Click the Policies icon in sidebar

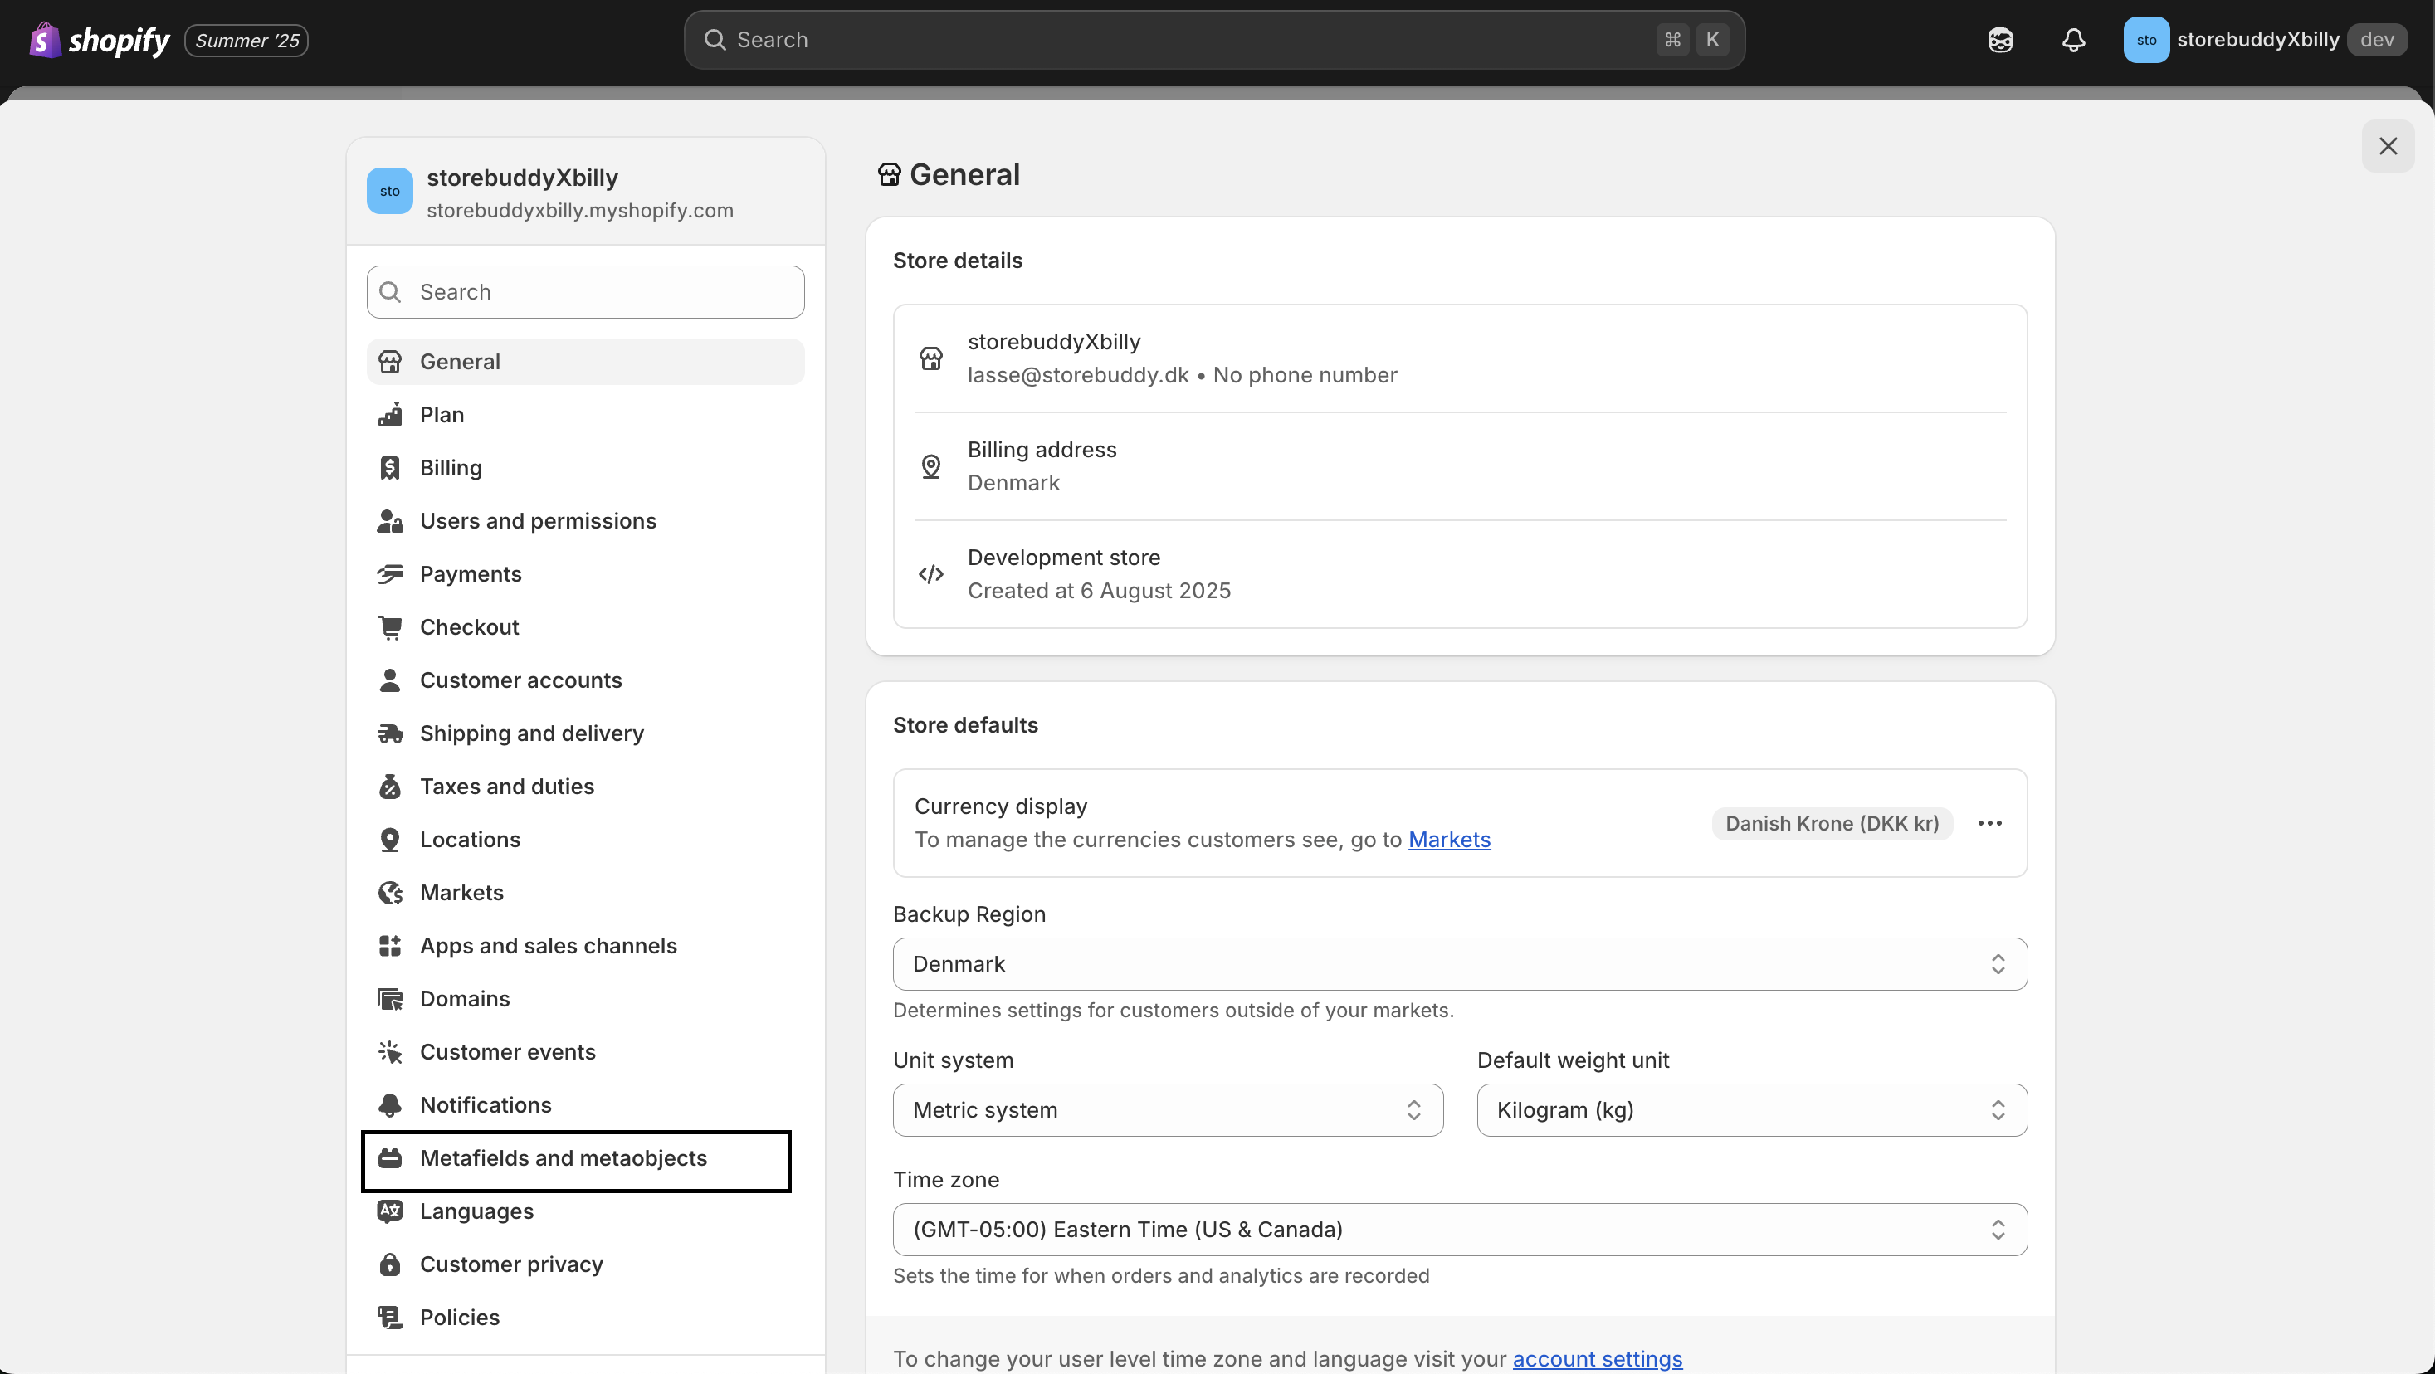[x=389, y=1318]
